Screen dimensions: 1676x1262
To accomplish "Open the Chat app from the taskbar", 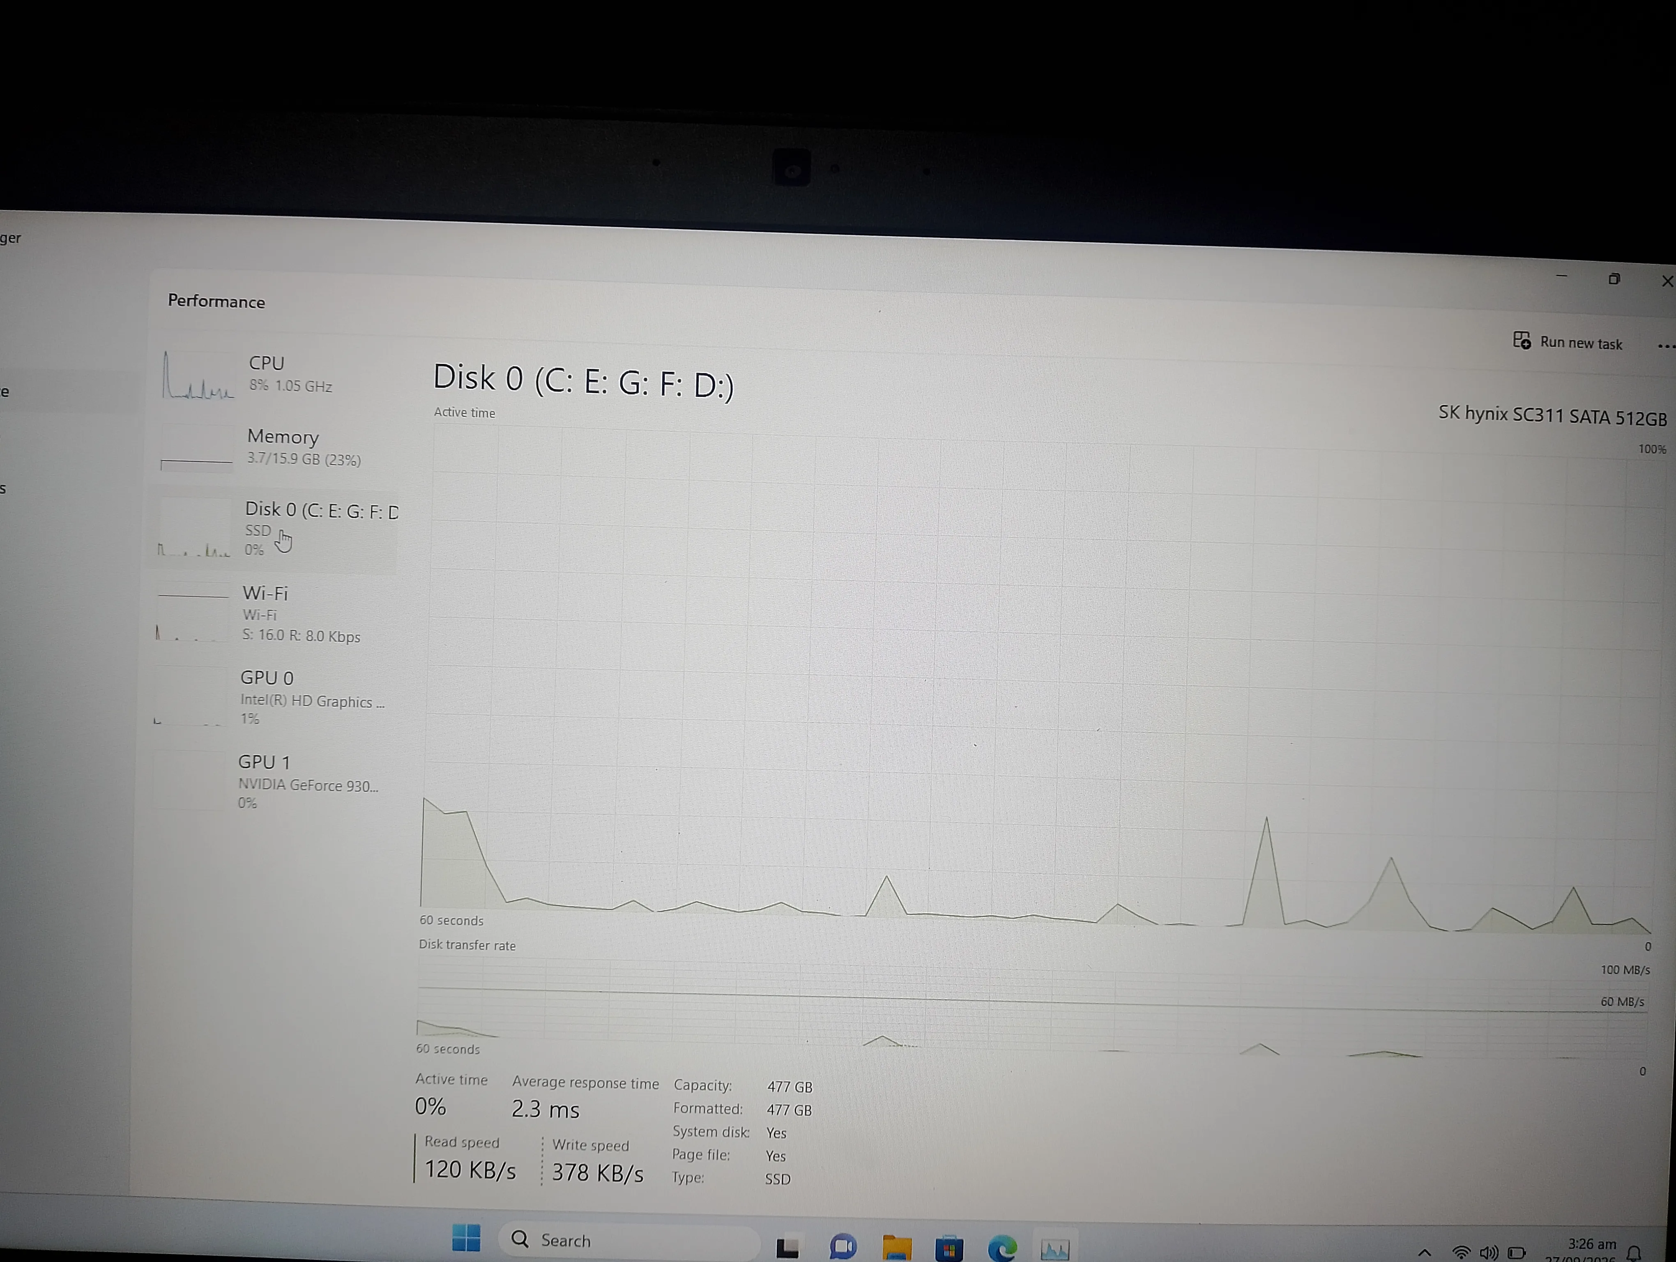I will pyautogui.click(x=843, y=1246).
